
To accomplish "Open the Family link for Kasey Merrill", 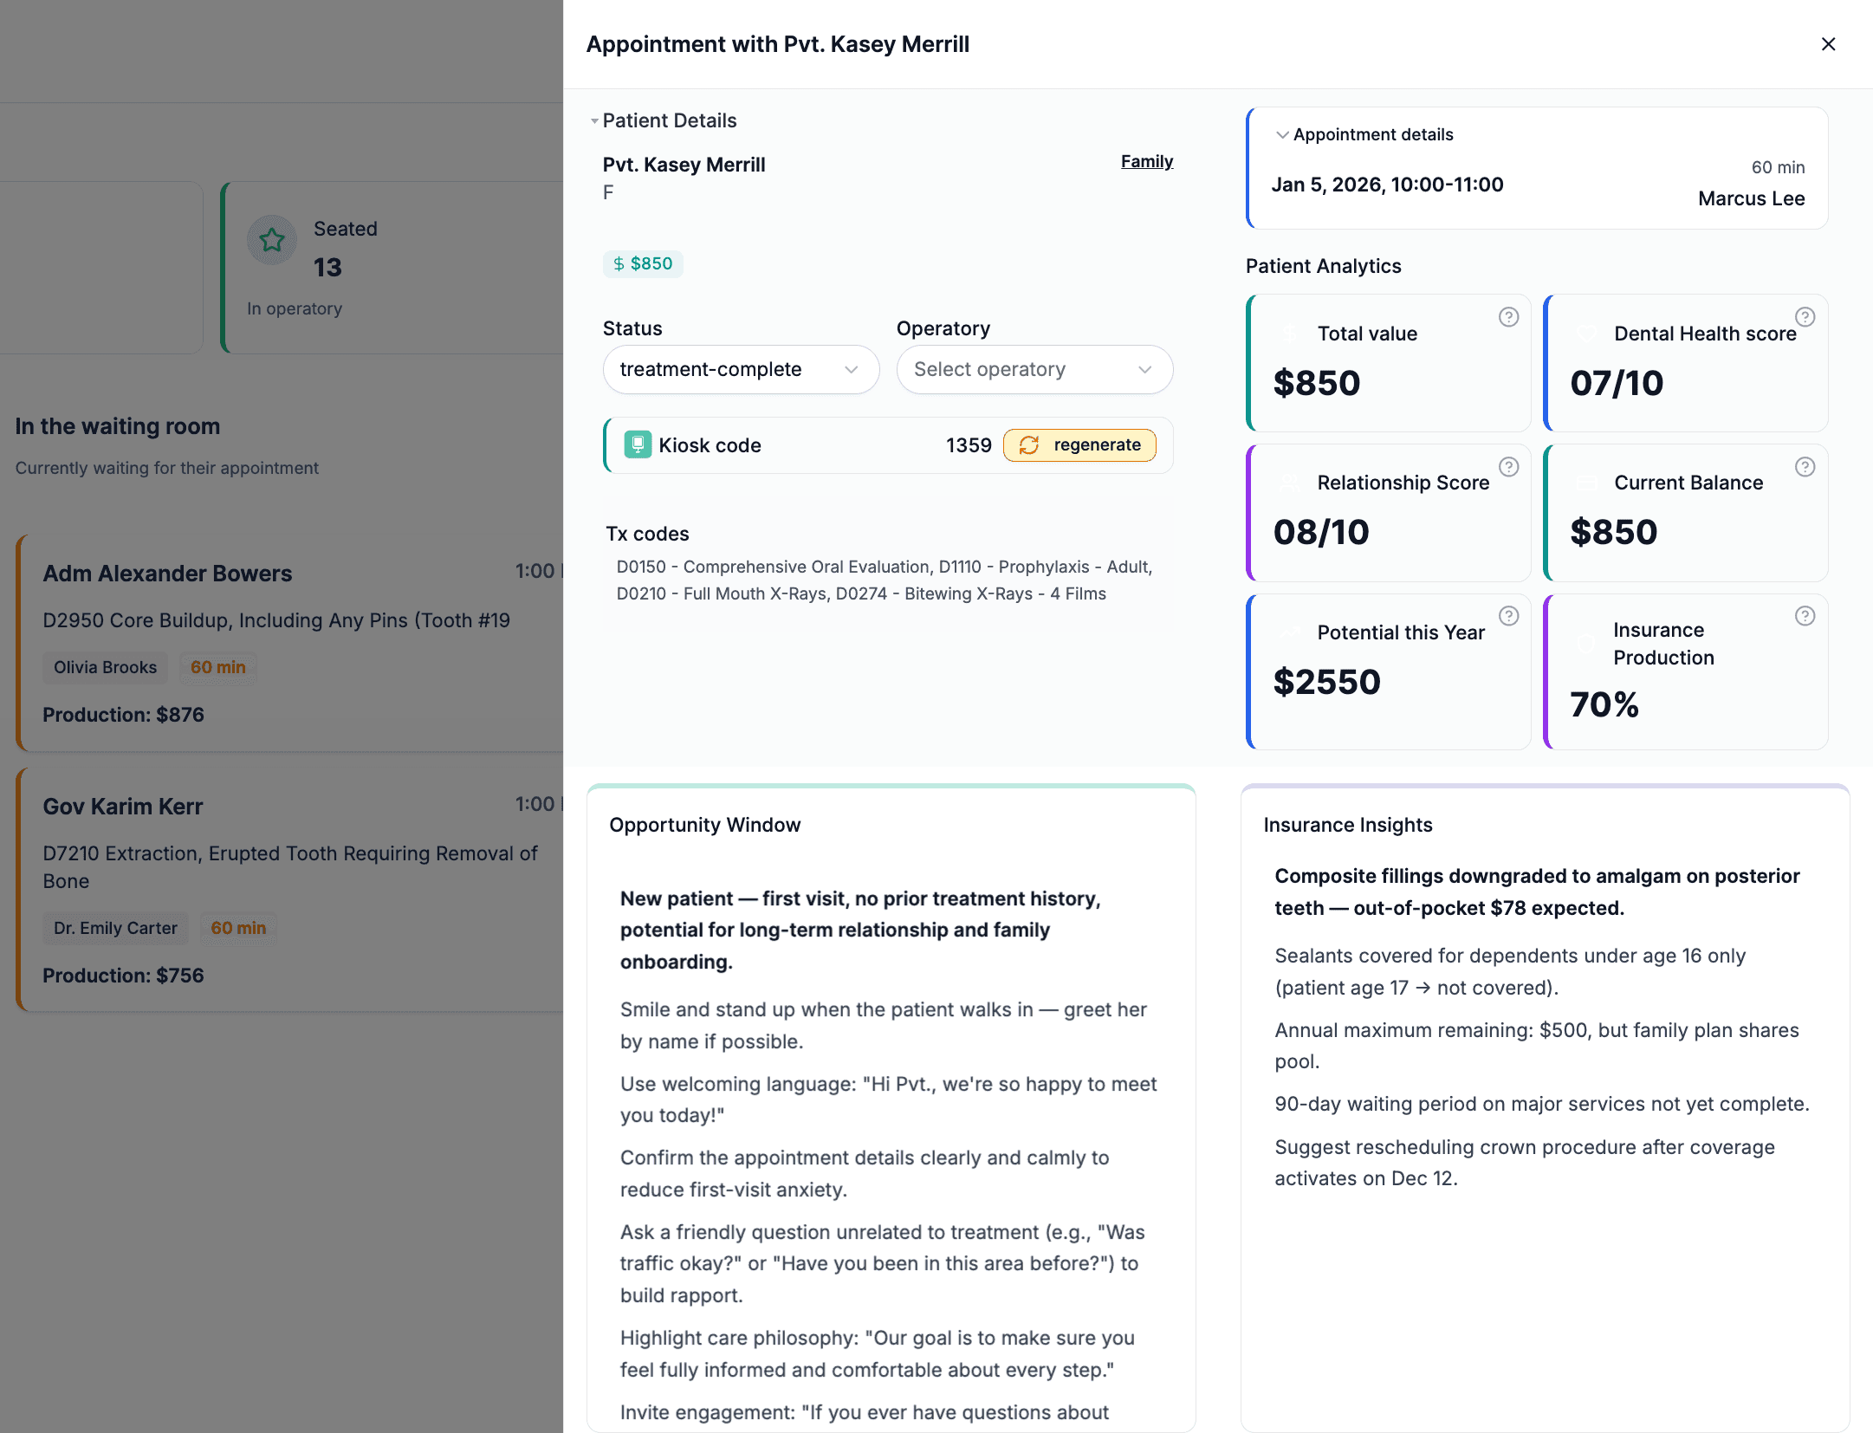I will click(1146, 161).
